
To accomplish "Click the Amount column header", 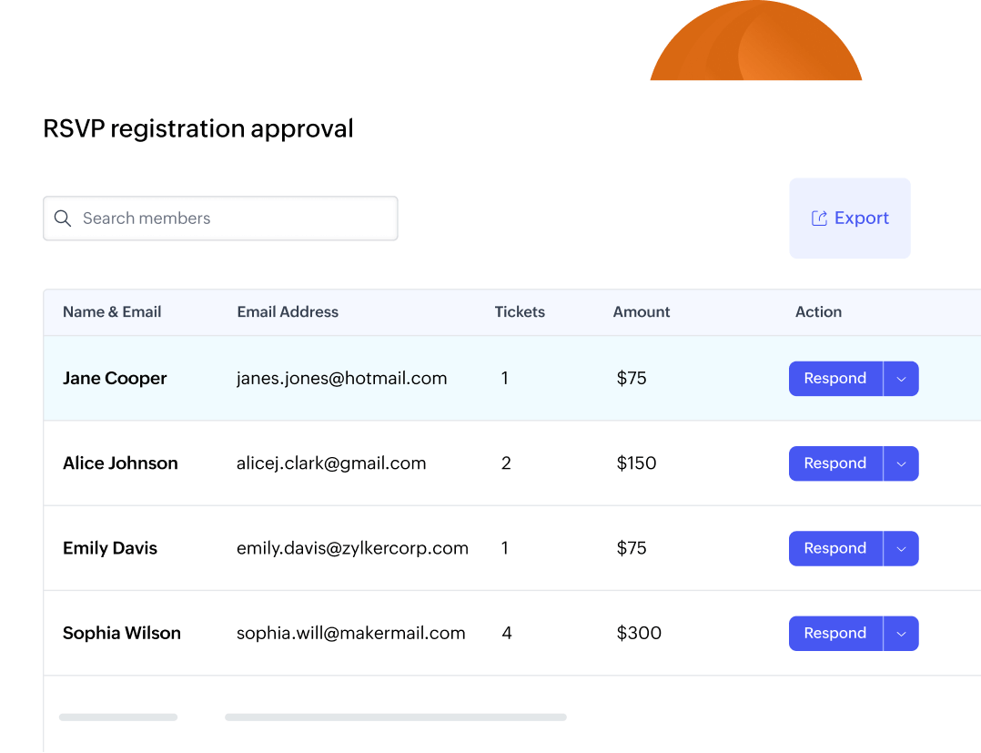I will [x=641, y=311].
